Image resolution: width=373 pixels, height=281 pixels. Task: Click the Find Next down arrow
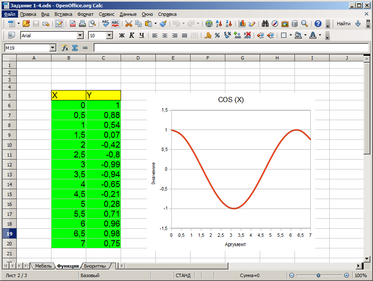click(x=358, y=24)
